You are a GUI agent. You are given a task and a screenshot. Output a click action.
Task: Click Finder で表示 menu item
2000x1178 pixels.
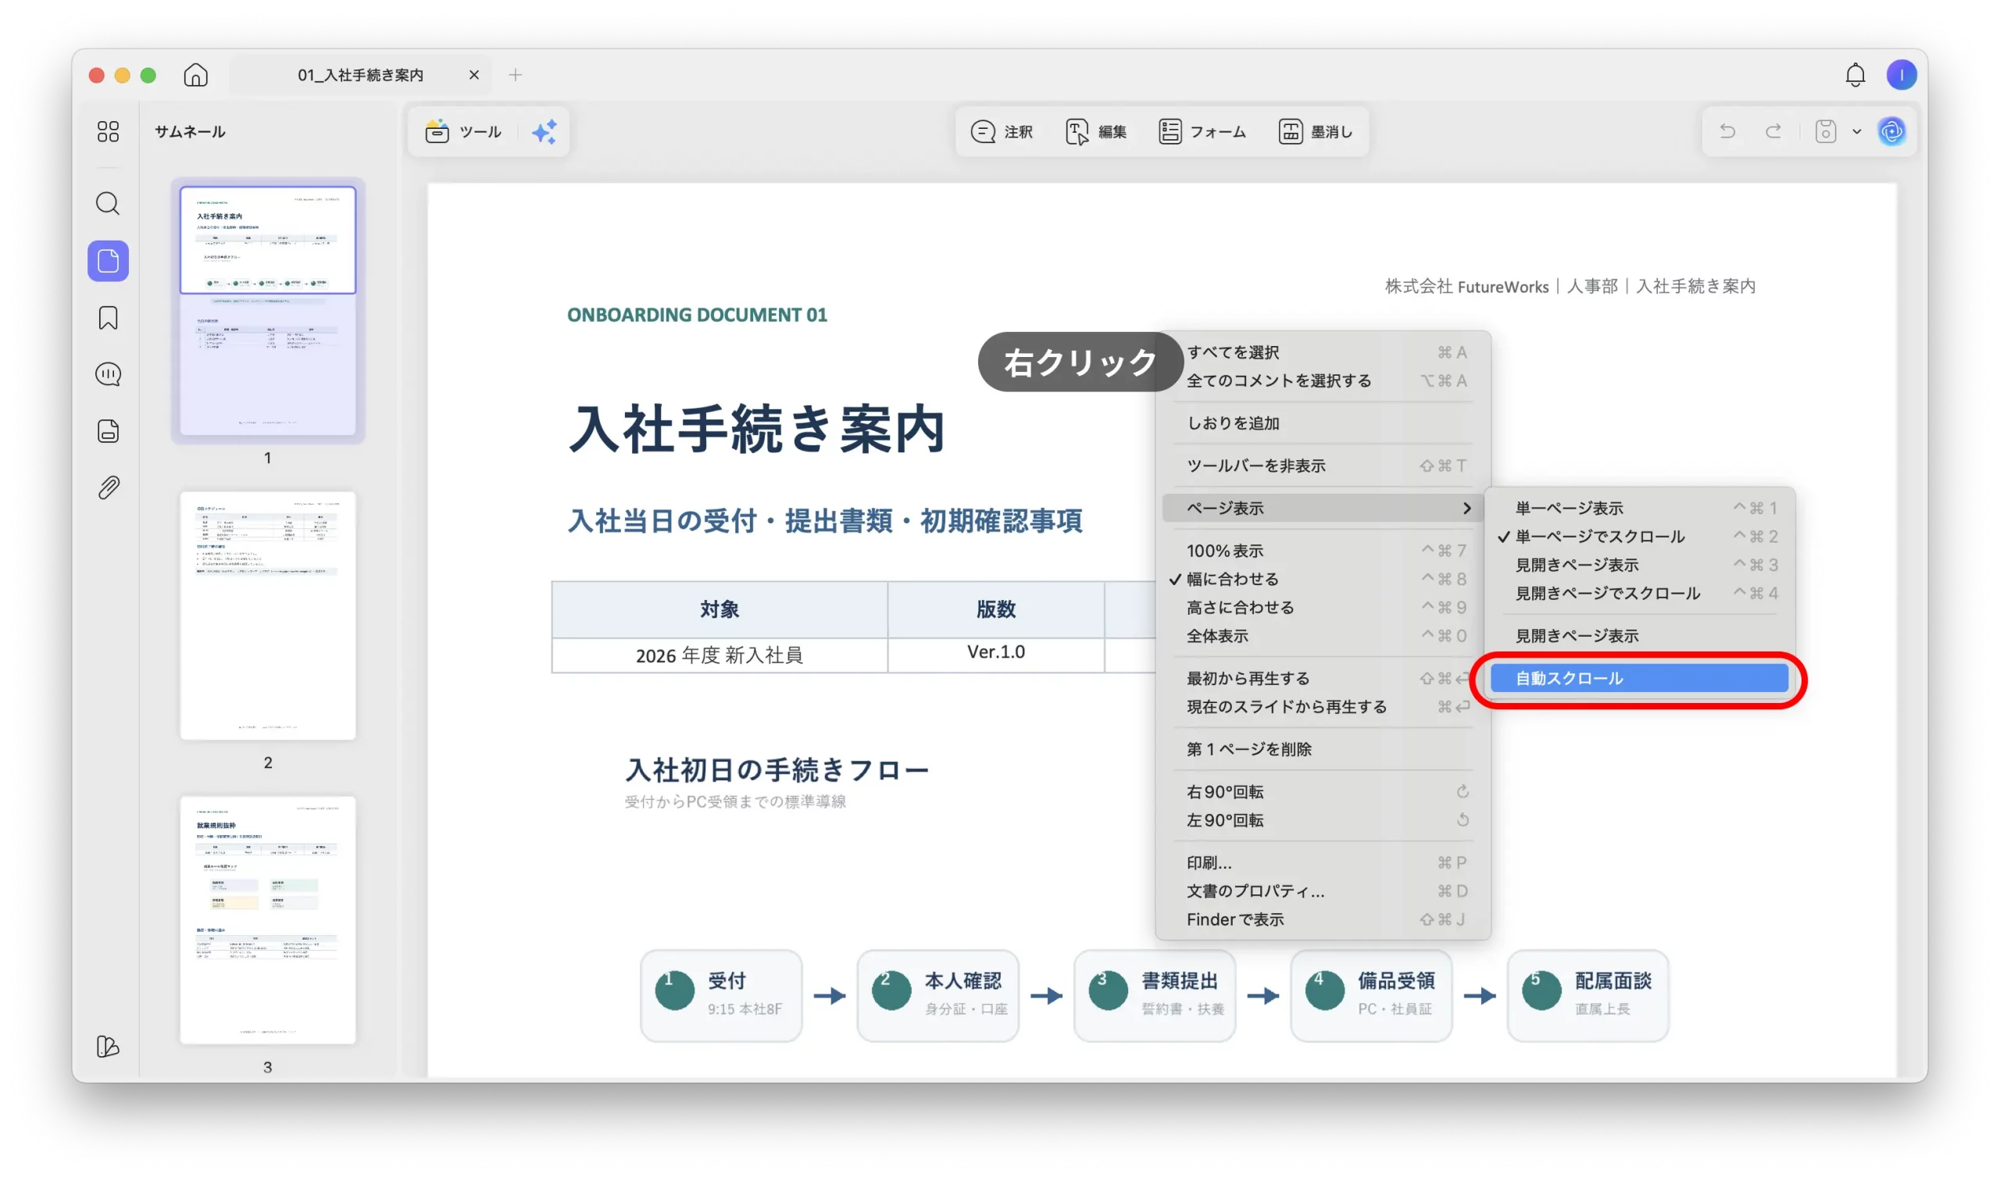click(x=1322, y=920)
